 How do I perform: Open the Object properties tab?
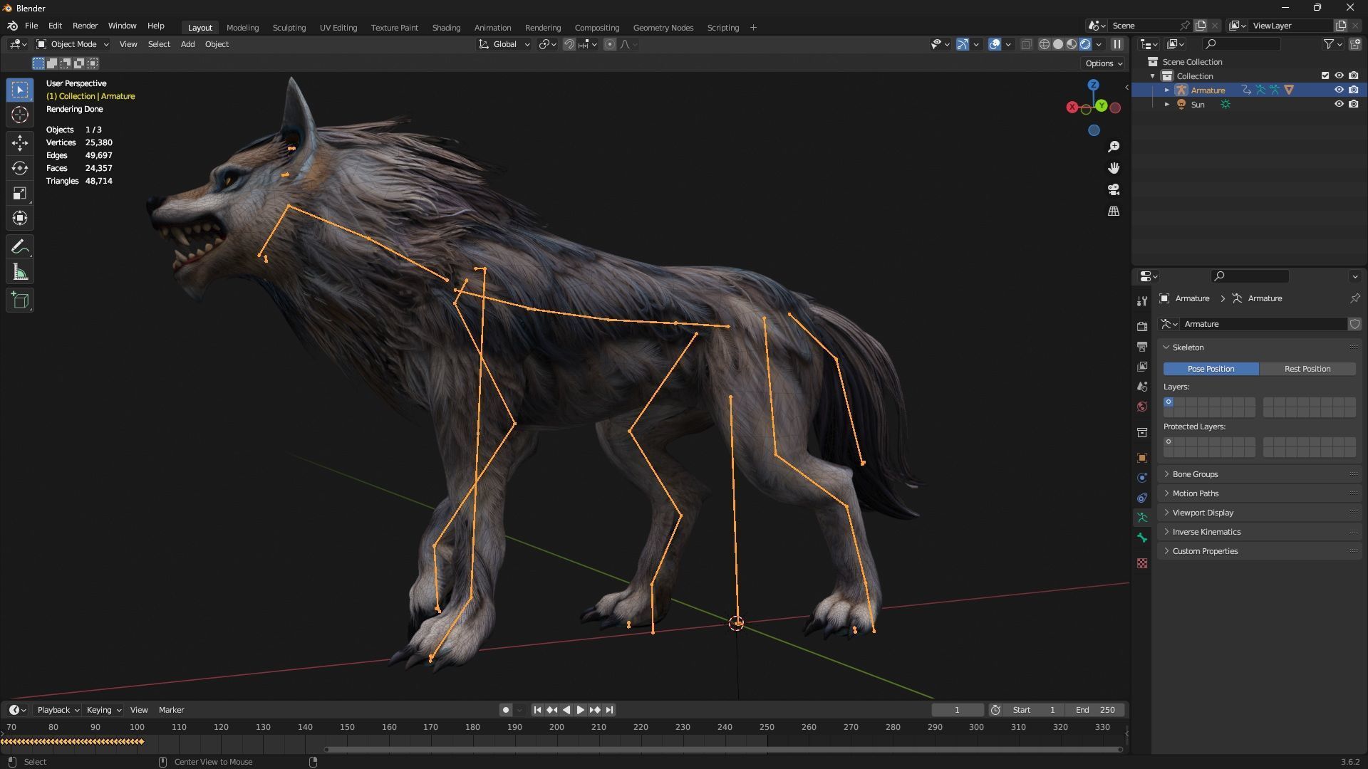(1142, 458)
